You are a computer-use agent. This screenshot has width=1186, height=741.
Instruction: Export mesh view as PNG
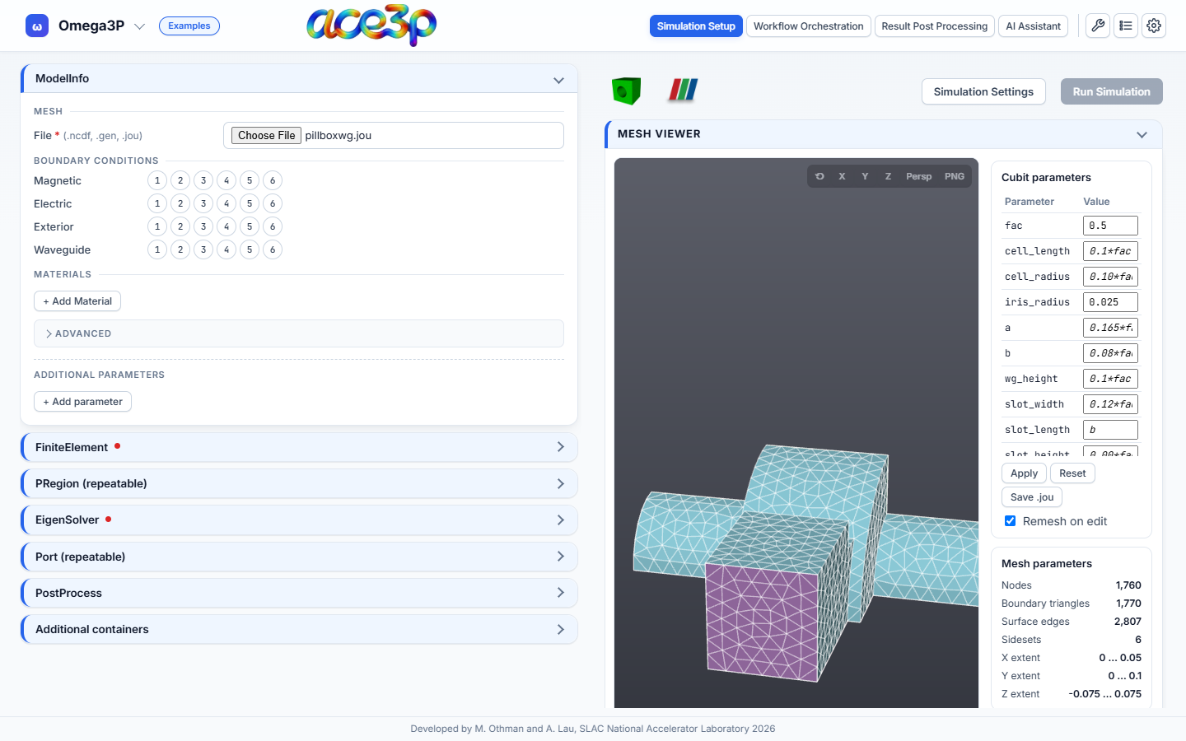pos(955,176)
